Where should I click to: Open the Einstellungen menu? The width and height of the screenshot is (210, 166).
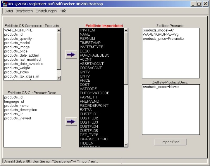(x=46, y=11)
